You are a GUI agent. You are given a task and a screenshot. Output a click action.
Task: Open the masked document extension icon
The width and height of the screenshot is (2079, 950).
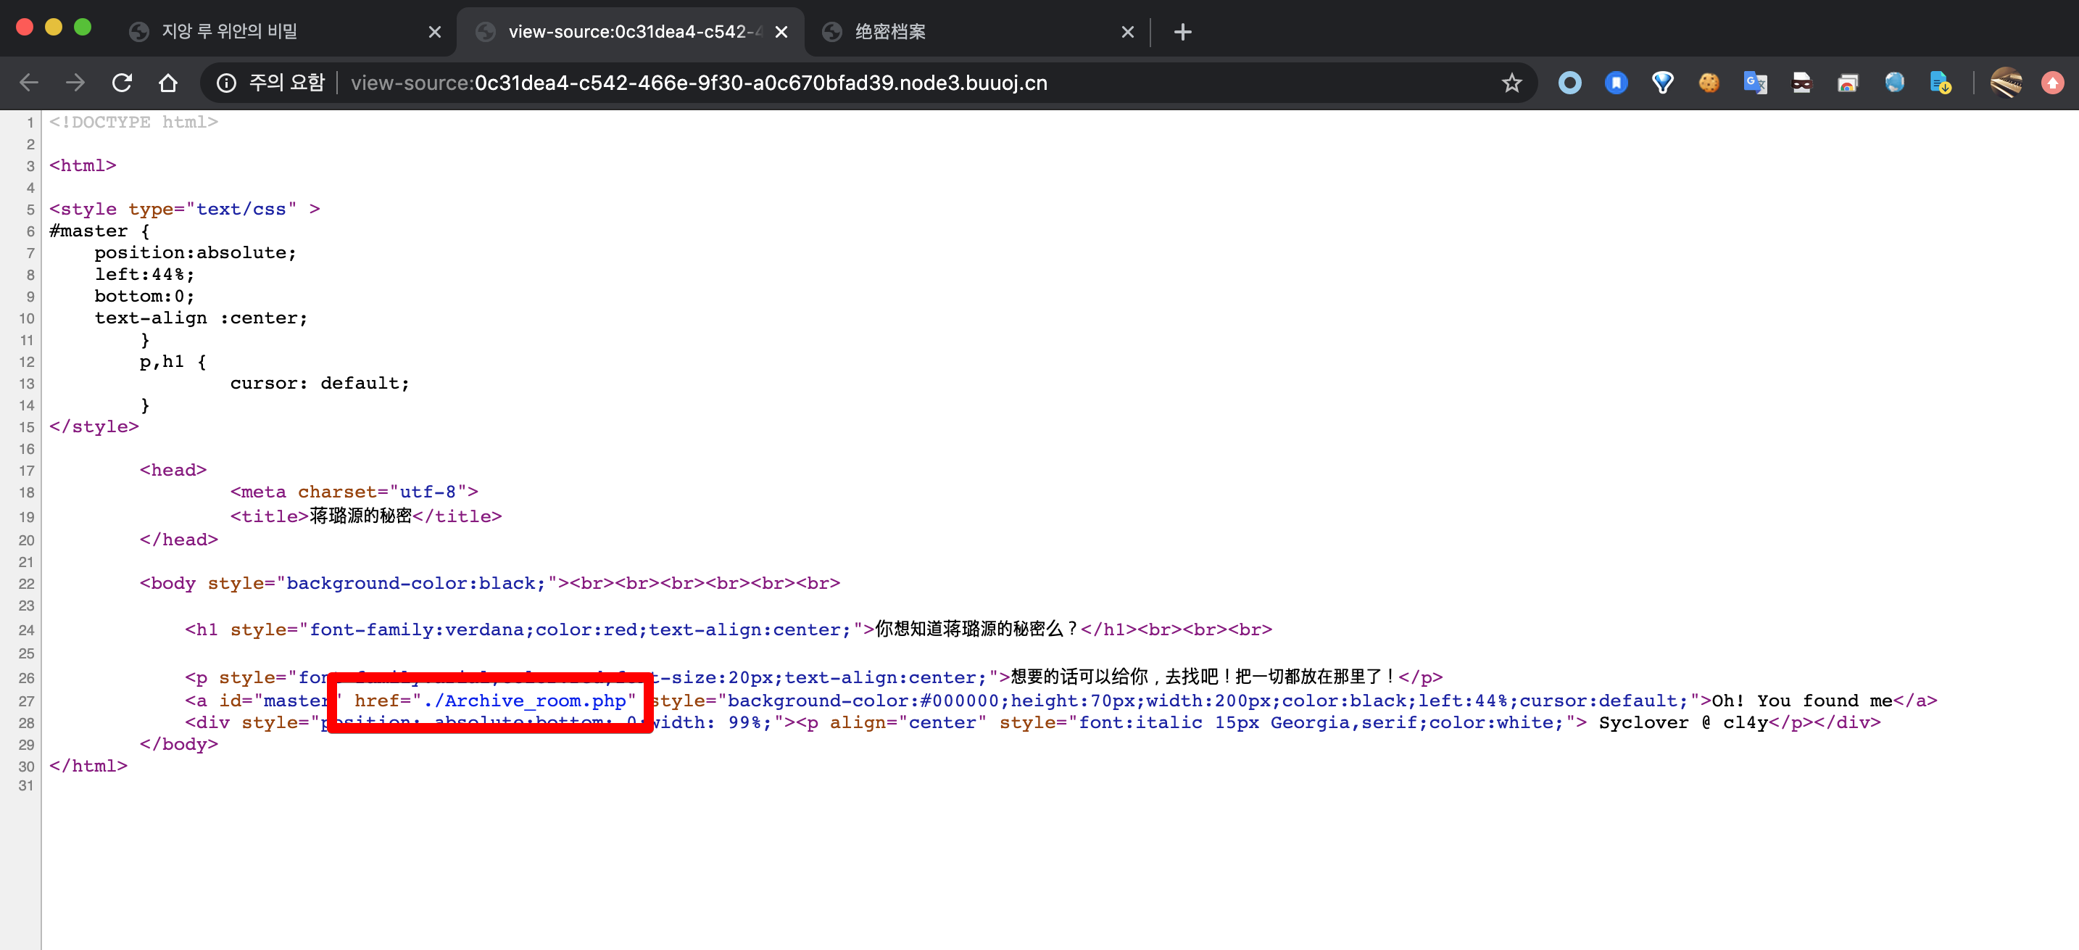coord(1801,83)
